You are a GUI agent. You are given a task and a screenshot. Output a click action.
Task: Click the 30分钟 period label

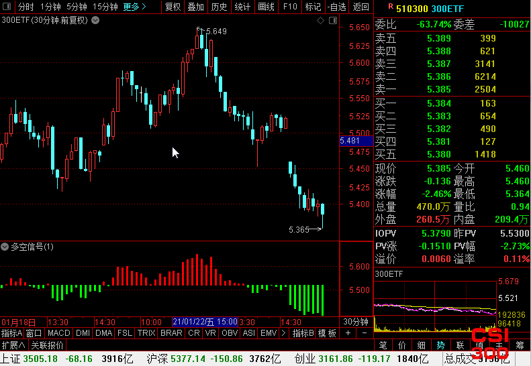[x=356, y=322]
